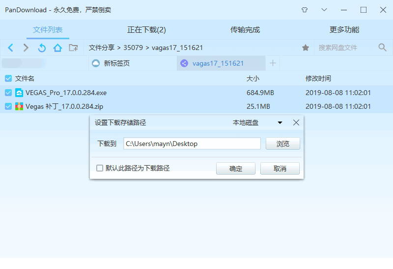Viewport: 393px width, 269px height.
Task: Toggle the select-all 文件名 checkbox
Action: coord(8,78)
